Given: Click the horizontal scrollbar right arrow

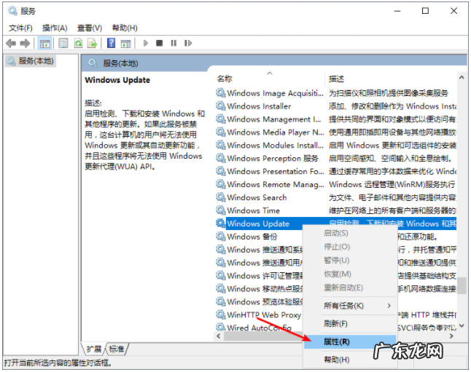Looking at the screenshot, I should [451, 336].
